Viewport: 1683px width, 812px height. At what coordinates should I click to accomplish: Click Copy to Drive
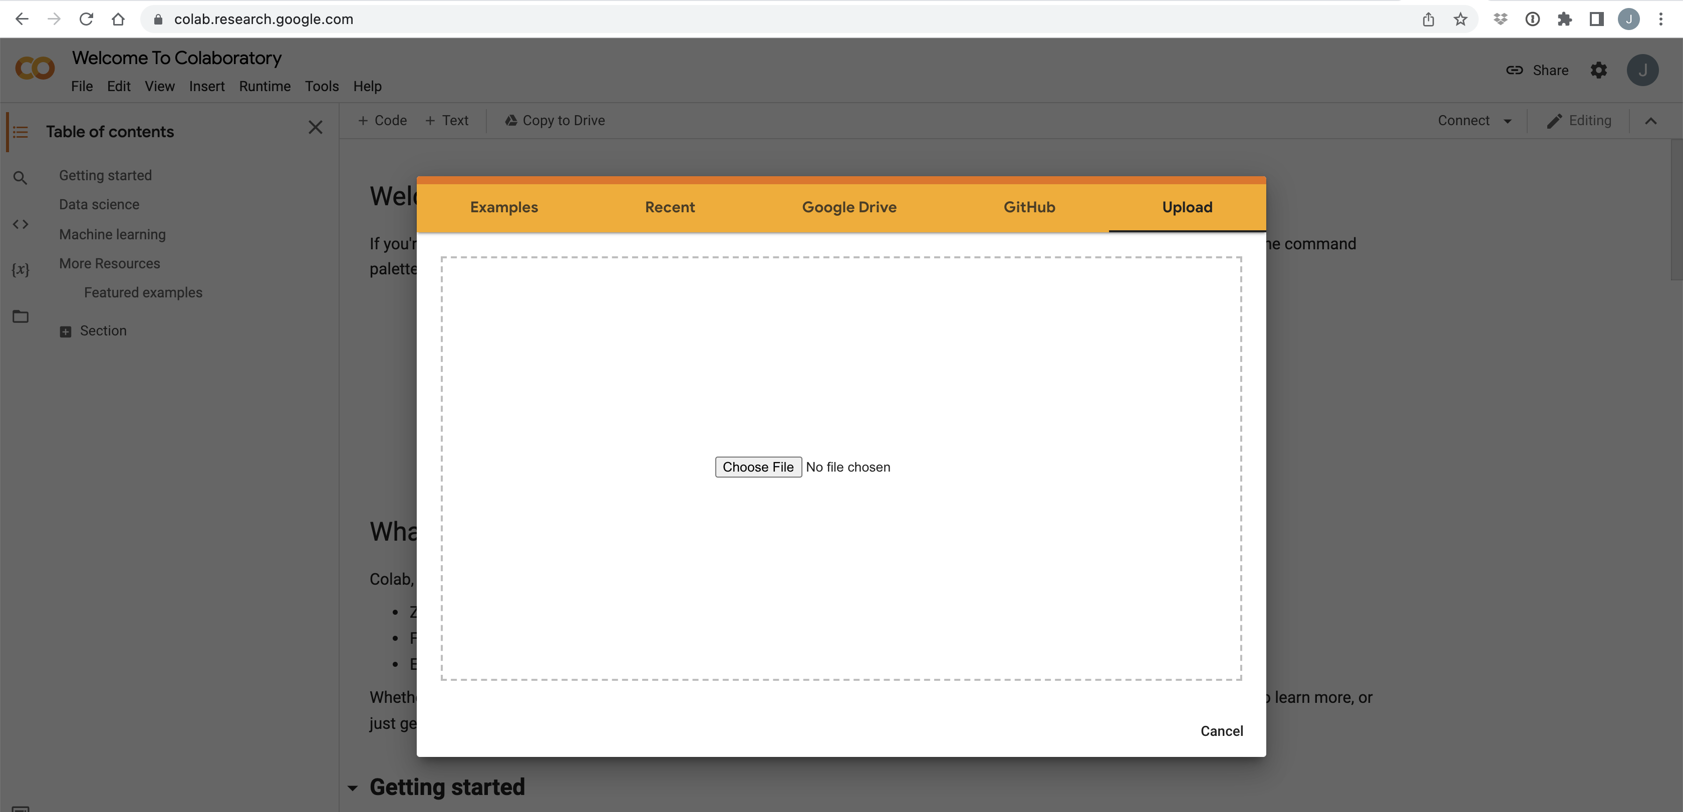pyautogui.click(x=554, y=121)
